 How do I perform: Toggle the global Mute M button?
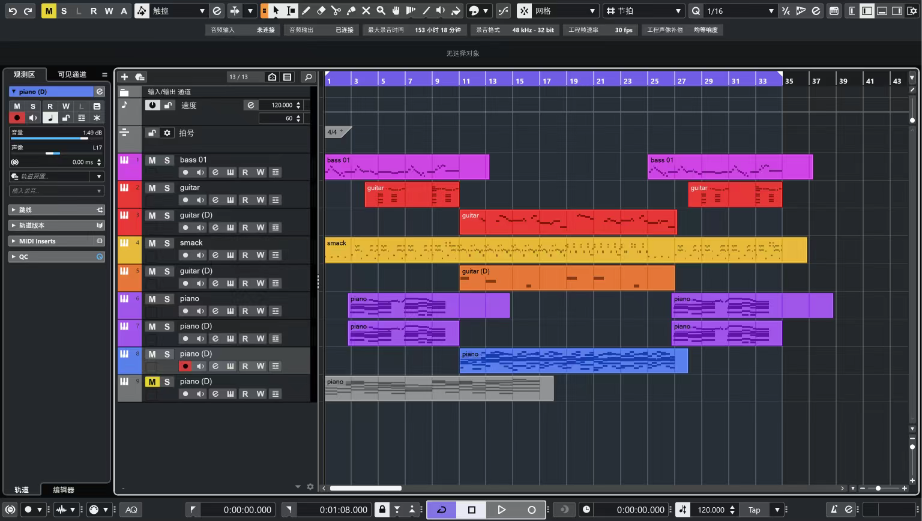click(49, 11)
